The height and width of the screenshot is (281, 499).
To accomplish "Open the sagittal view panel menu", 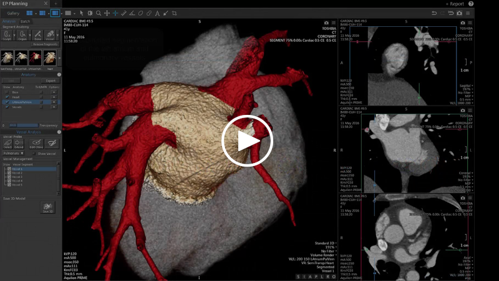I will click(x=470, y=23).
